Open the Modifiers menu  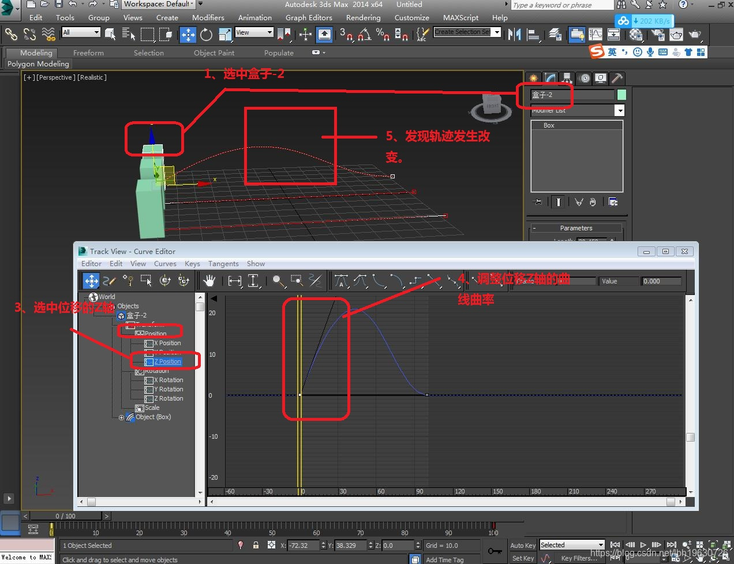(x=208, y=18)
